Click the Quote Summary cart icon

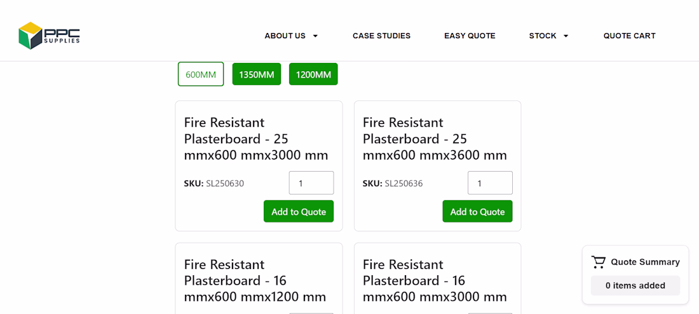coord(598,262)
